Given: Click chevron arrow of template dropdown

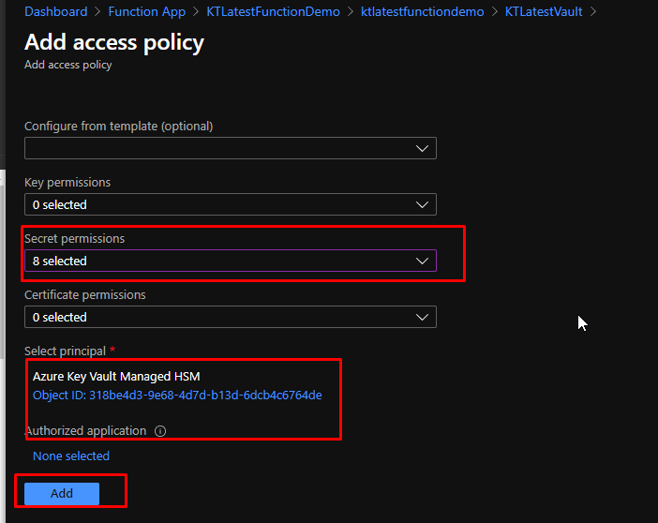Looking at the screenshot, I should click(x=422, y=149).
